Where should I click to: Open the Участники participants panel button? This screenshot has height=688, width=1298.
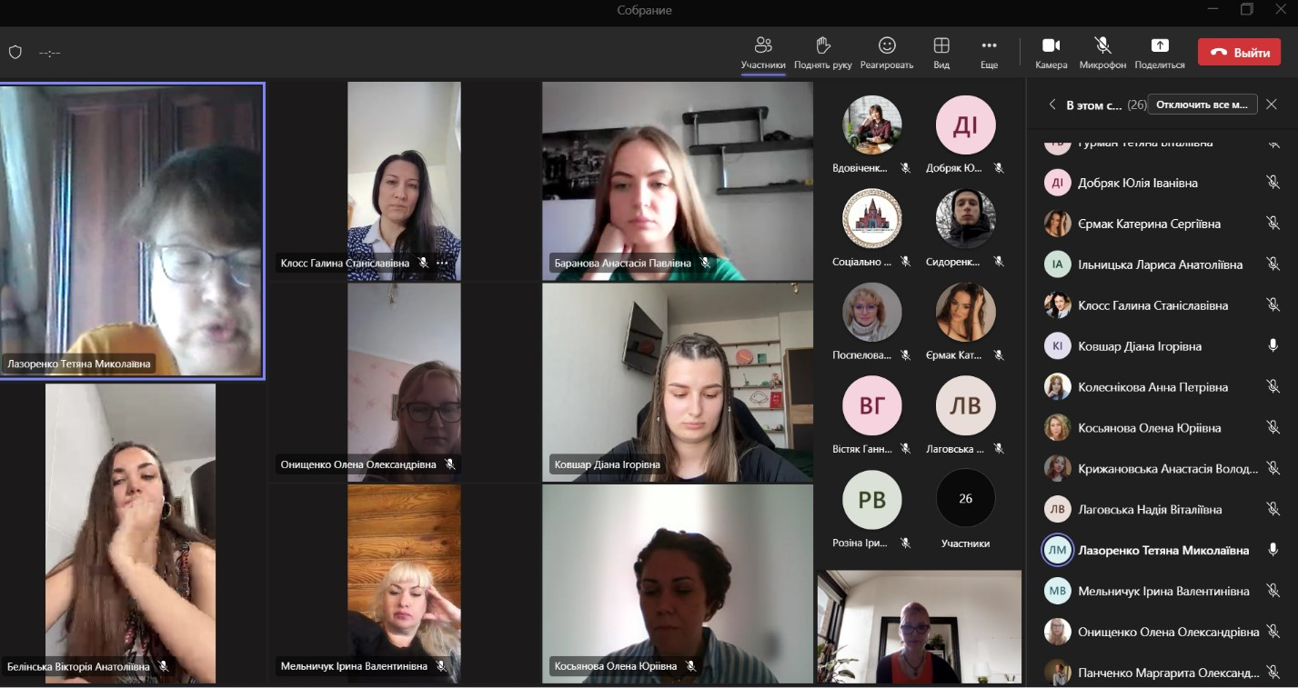click(x=762, y=53)
